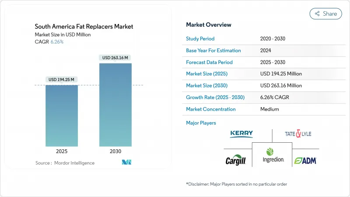The image size is (350, 197).
Task: Click the Cargill logo
Action: pyautogui.click(x=236, y=160)
